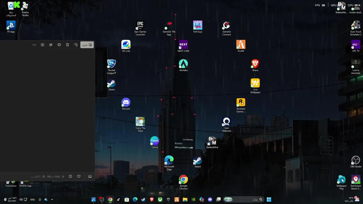This screenshot has height=204, width=363.
Task: Open File Explorer from the taskbar
Action: pyautogui.click(x=185, y=199)
